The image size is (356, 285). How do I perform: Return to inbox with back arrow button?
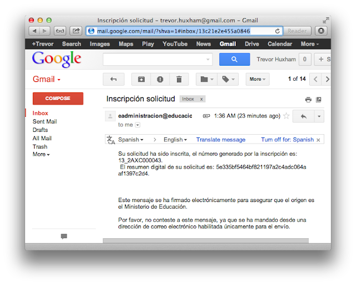113,79
